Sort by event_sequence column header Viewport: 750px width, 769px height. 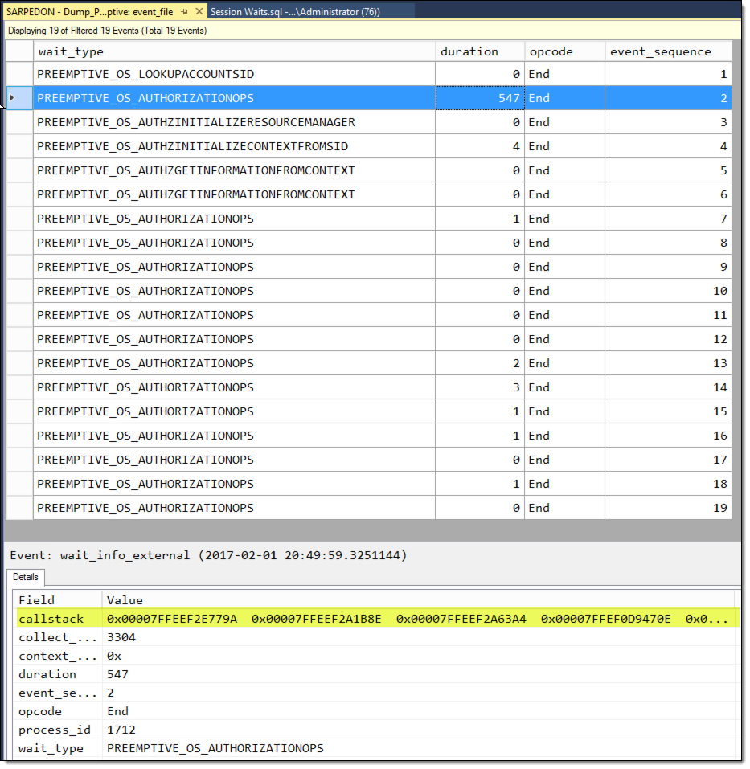[669, 51]
